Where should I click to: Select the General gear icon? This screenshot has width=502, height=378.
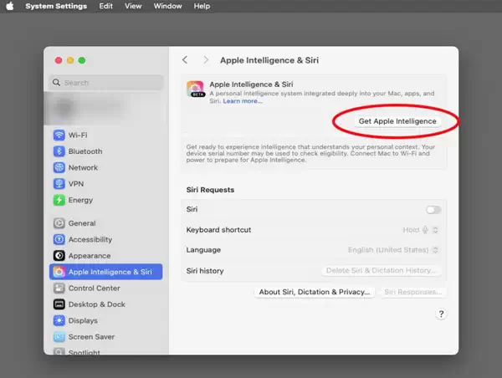click(x=59, y=223)
